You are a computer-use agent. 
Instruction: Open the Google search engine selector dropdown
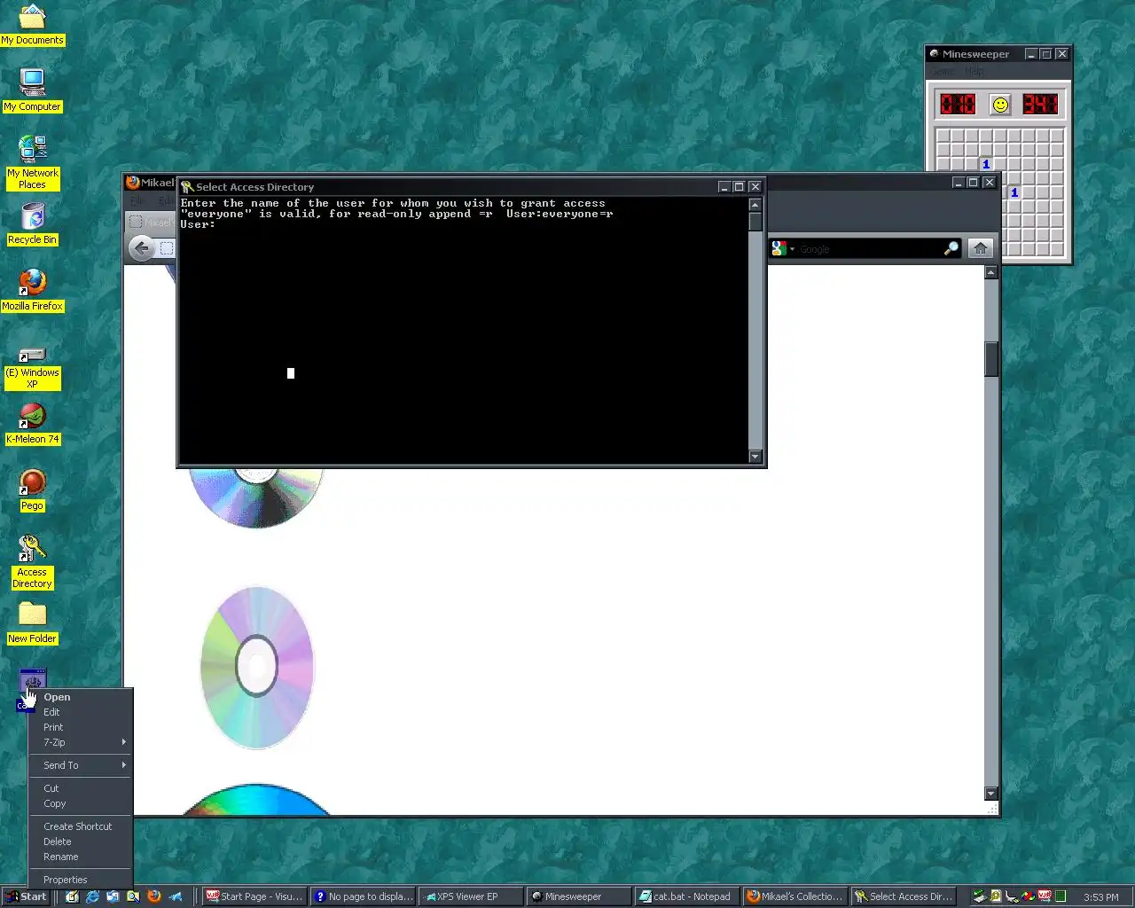(782, 249)
